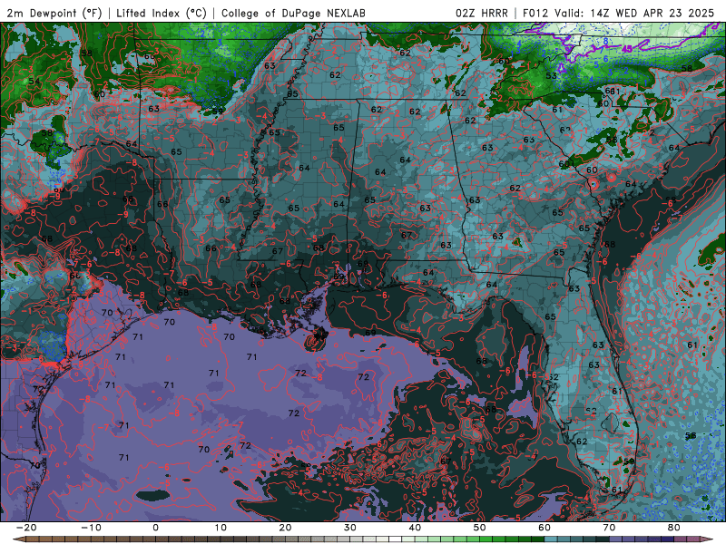The height and width of the screenshot is (544, 726).
Task: Click the '40' label on color scale
Action: click(x=415, y=528)
